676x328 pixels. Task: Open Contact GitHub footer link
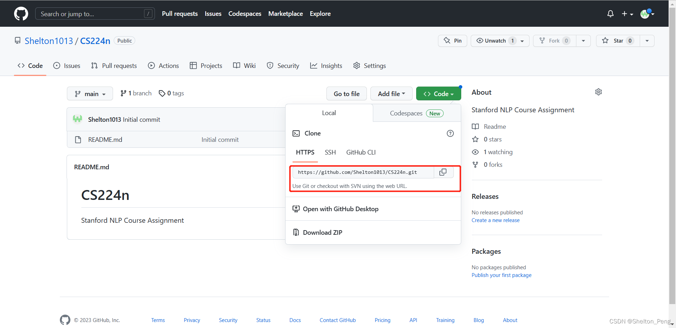pyautogui.click(x=338, y=320)
